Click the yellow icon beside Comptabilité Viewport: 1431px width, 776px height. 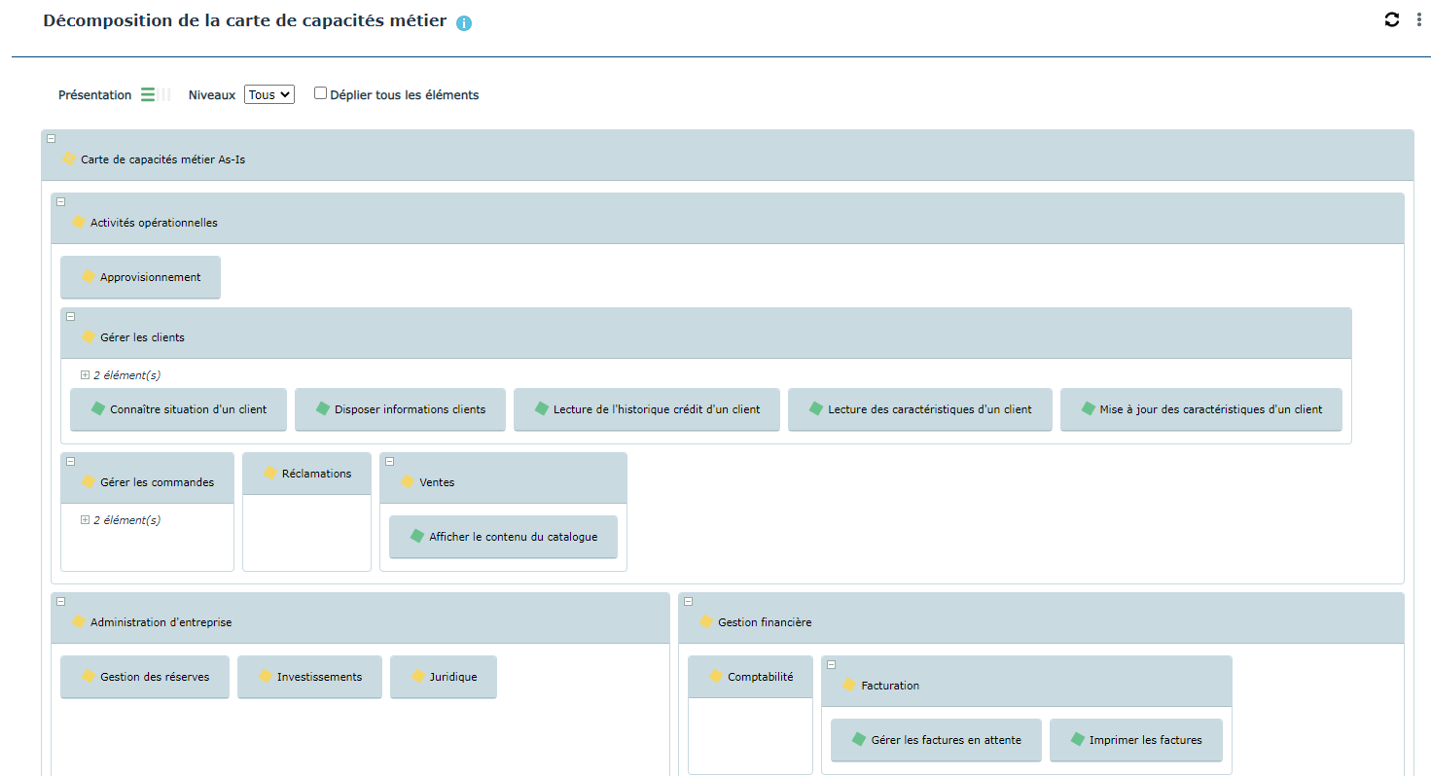[x=716, y=676]
